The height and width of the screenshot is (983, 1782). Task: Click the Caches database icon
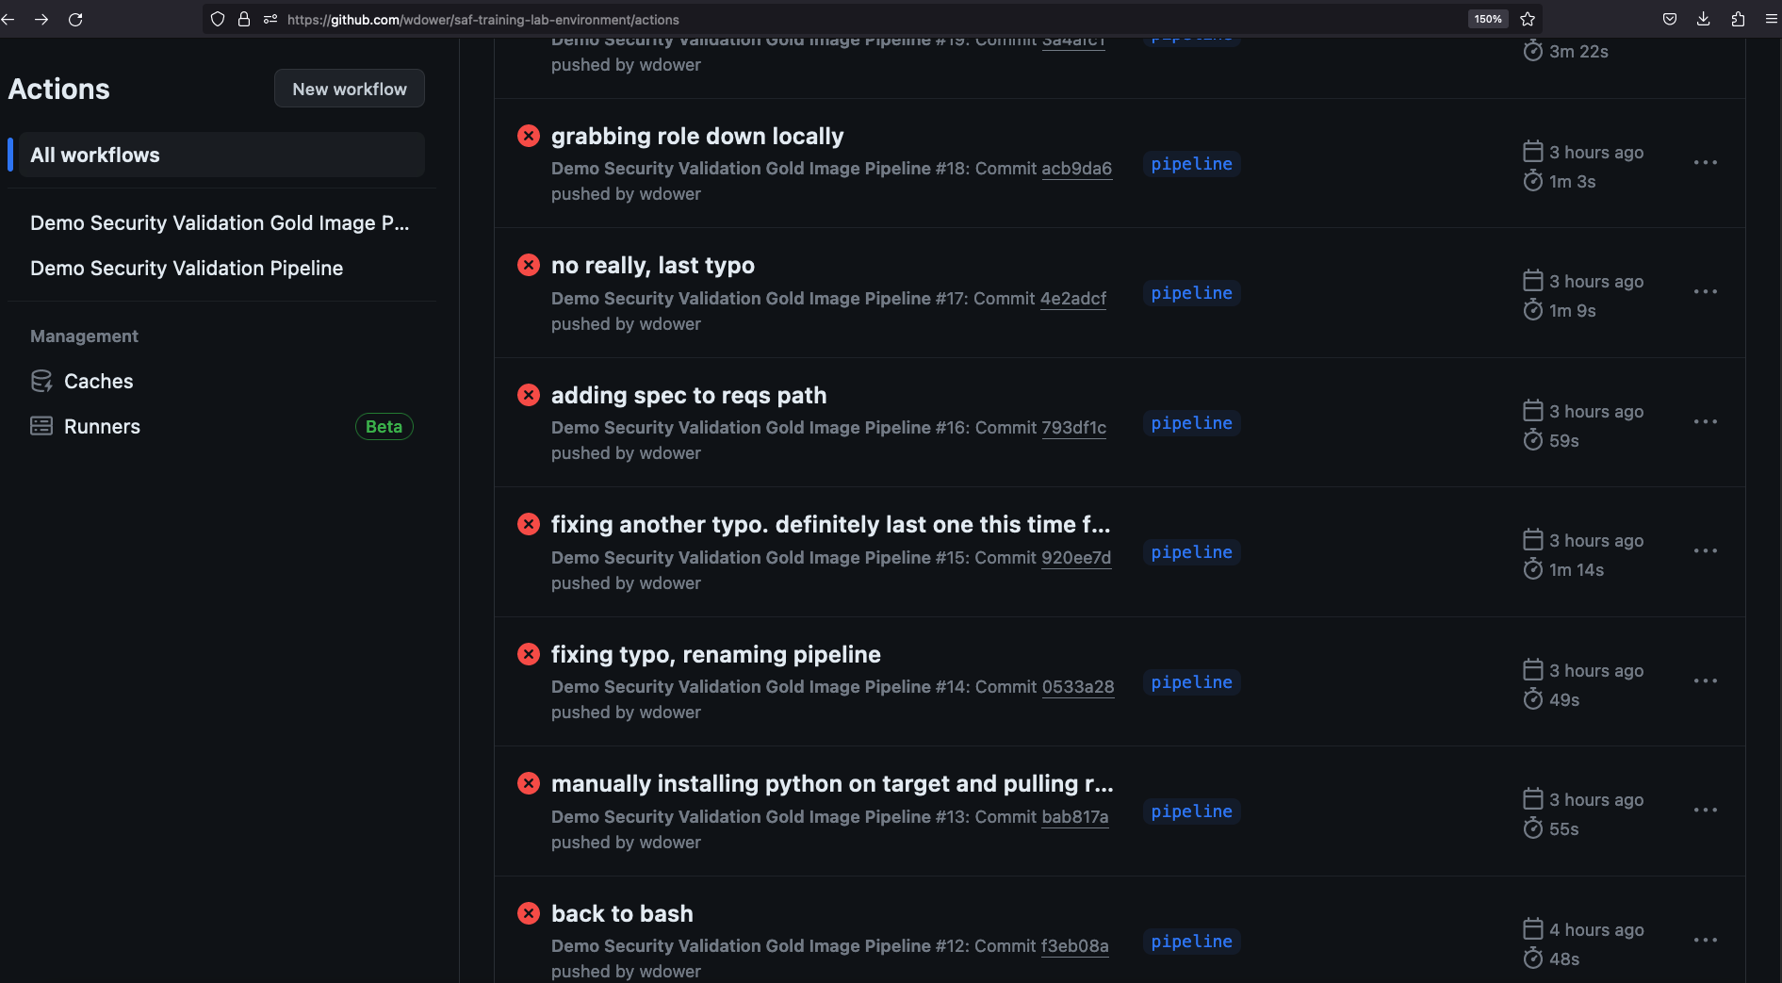(41, 381)
